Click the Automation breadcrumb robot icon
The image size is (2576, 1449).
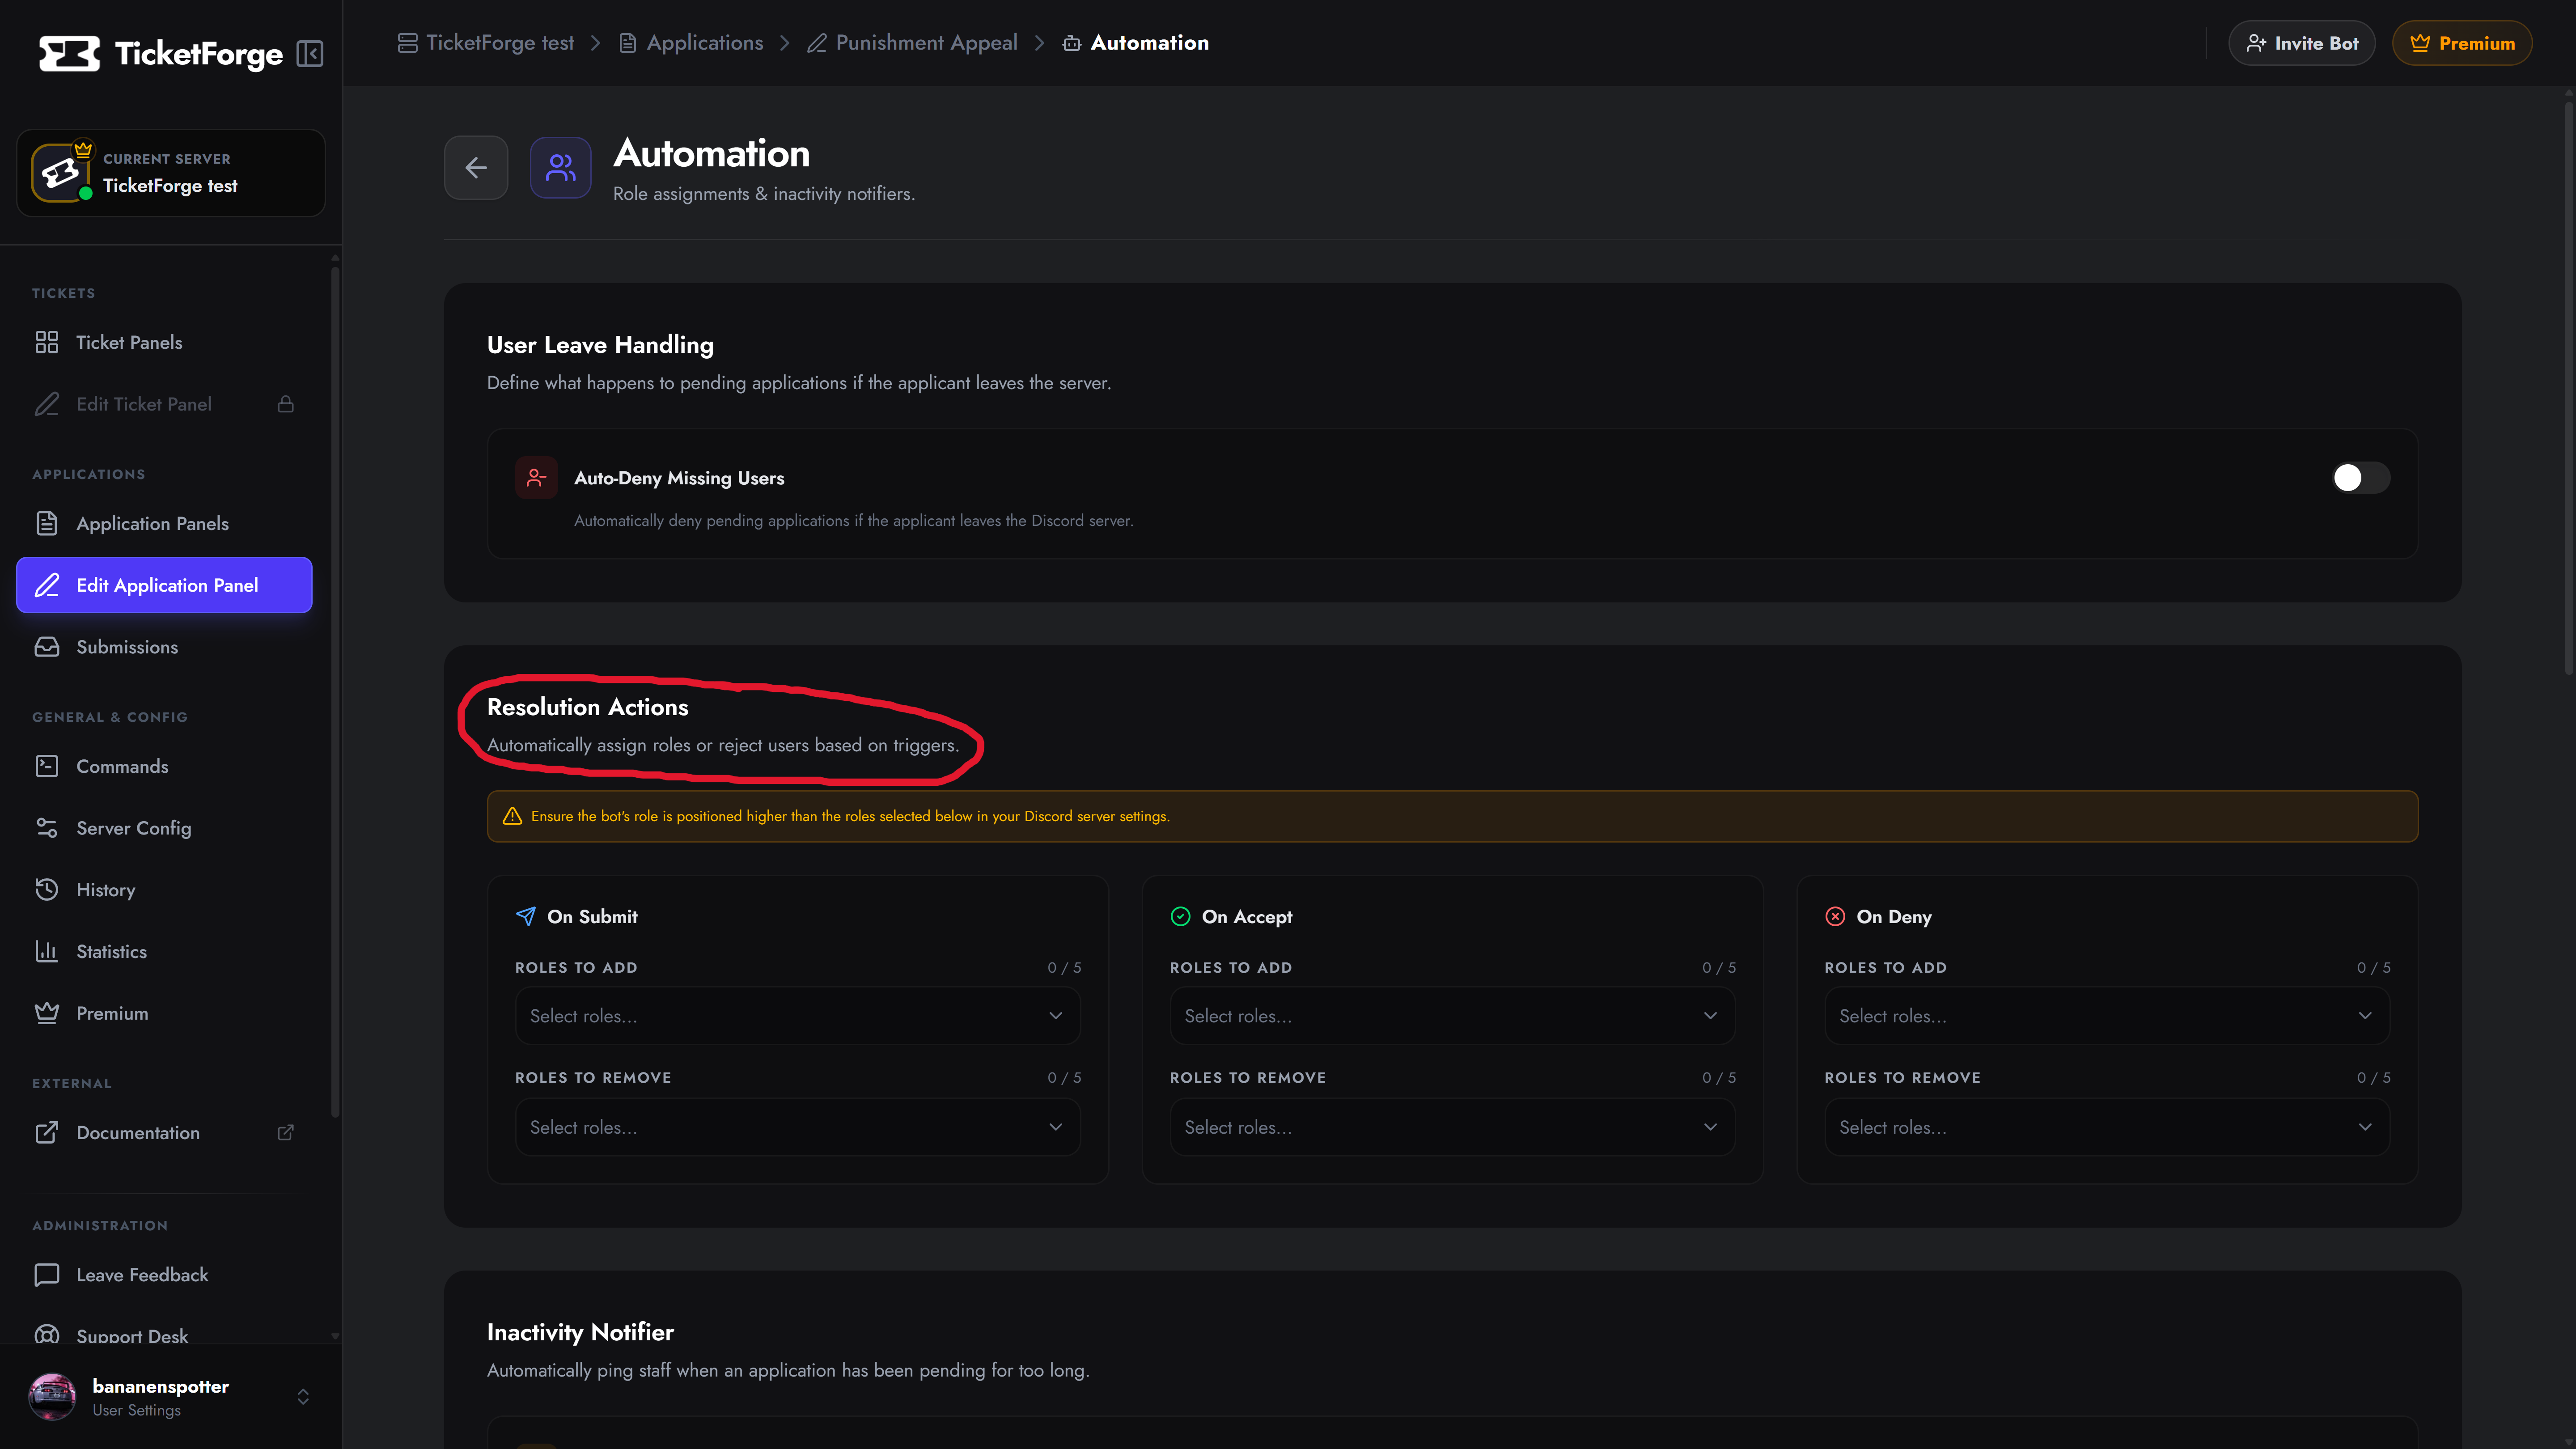tap(1072, 43)
